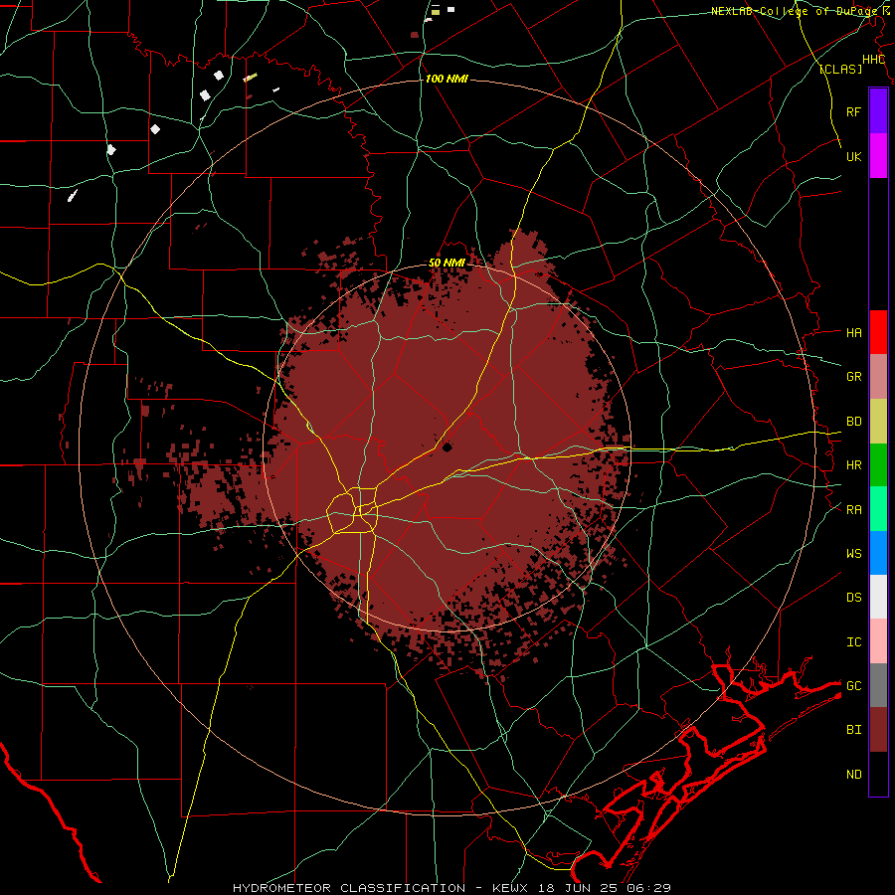Click the GR legend label

click(x=854, y=377)
